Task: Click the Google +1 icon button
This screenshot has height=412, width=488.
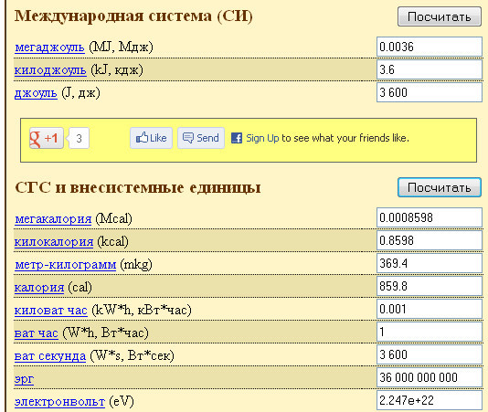Action: (47, 138)
